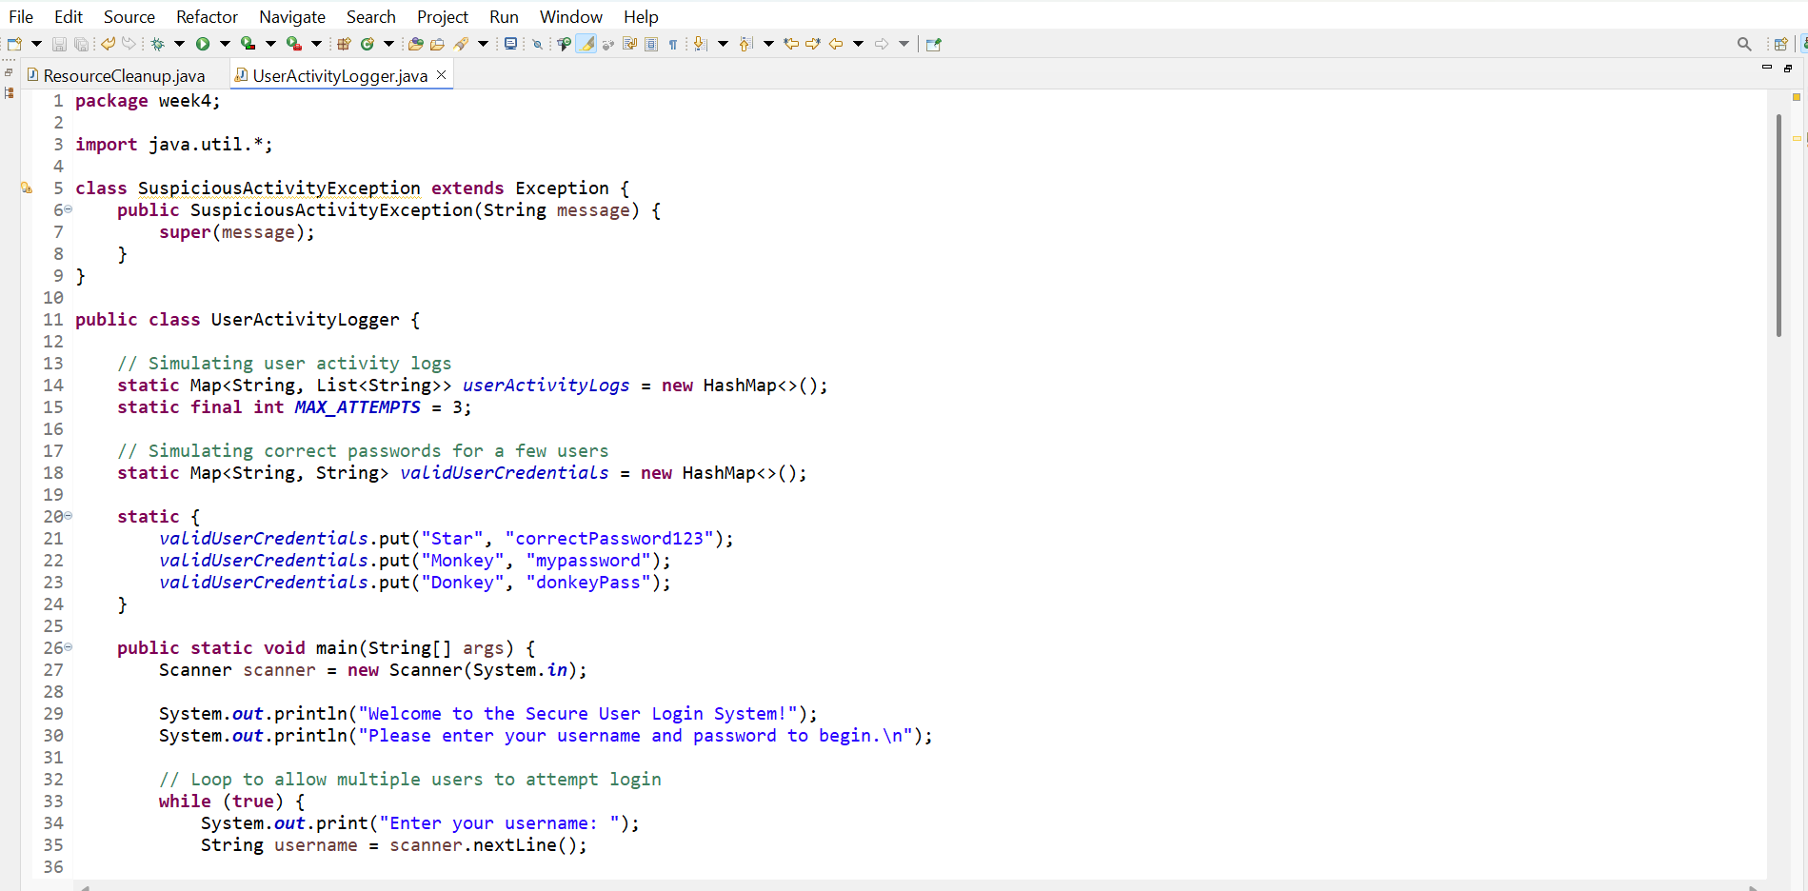Open the Navigate menu
The height and width of the screenshot is (891, 1808).
[x=292, y=17]
